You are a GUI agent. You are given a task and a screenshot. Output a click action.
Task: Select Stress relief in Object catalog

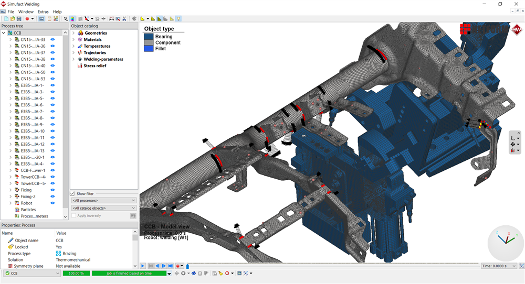coord(94,66)
